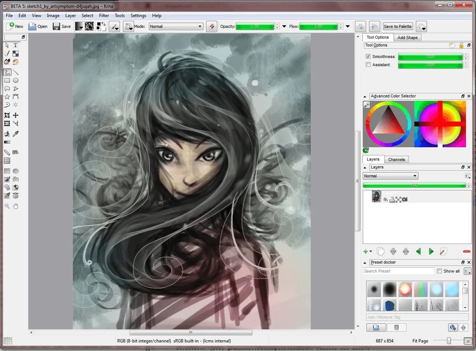Select the straight line tool

pos(16,72)
